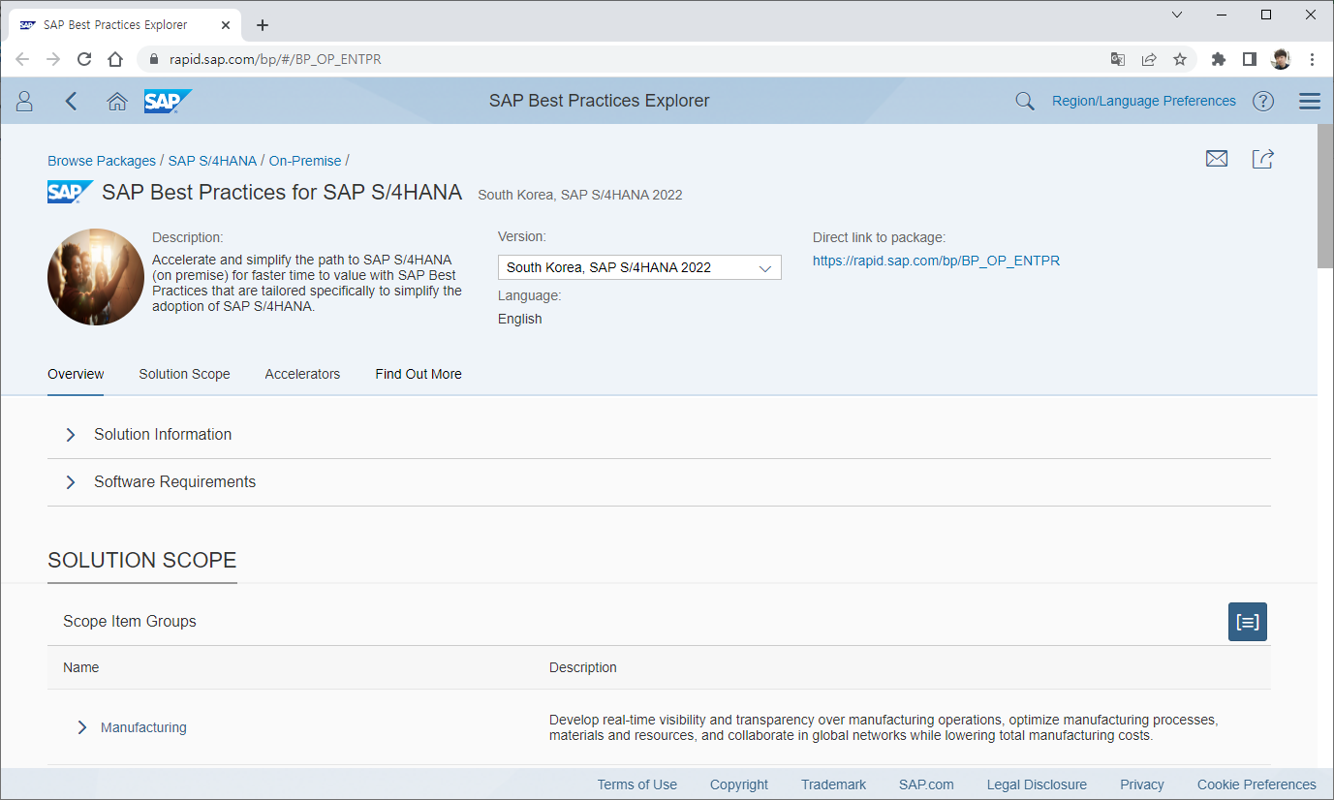This screenshot has height=800, width=1334.
Task: Click the direct link to the package
Action: coord(936,260)
